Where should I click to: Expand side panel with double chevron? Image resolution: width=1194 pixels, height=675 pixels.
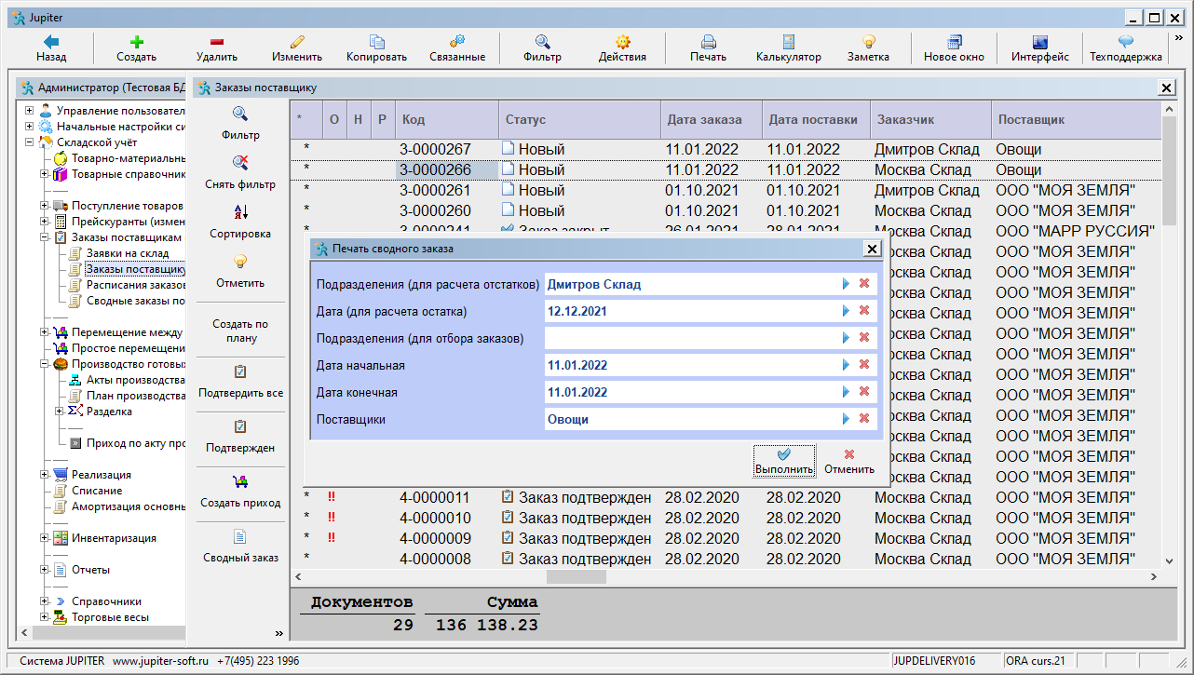(278, 633)
